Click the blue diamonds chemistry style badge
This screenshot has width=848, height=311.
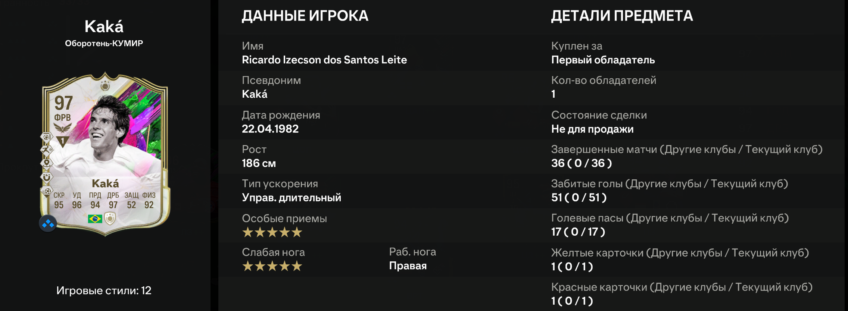point(48,223)
